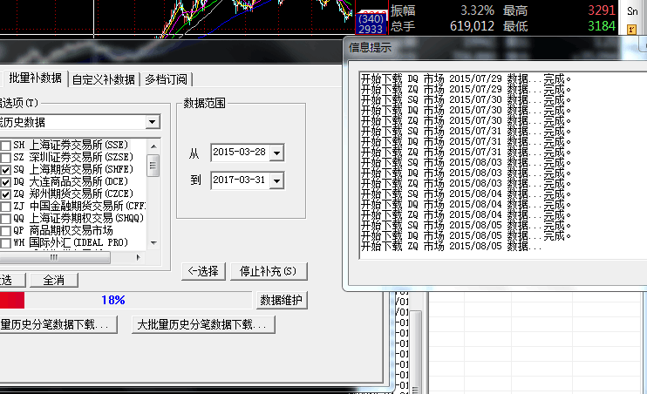Screen dimensions: 647x394
Task: Click the 数据维护 button
Action: (281, 300)
